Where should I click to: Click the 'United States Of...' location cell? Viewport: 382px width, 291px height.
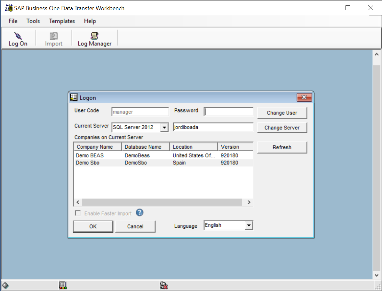pyautogui.click(x=194, y=155)
